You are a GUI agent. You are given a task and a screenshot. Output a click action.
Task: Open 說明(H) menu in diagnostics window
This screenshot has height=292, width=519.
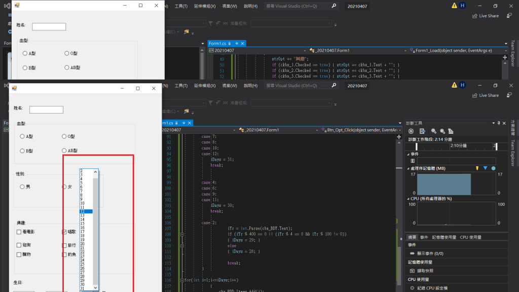pyautogui.click(x=250, y=85)
